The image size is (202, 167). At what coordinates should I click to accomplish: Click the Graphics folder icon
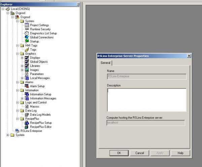(22, 53)
